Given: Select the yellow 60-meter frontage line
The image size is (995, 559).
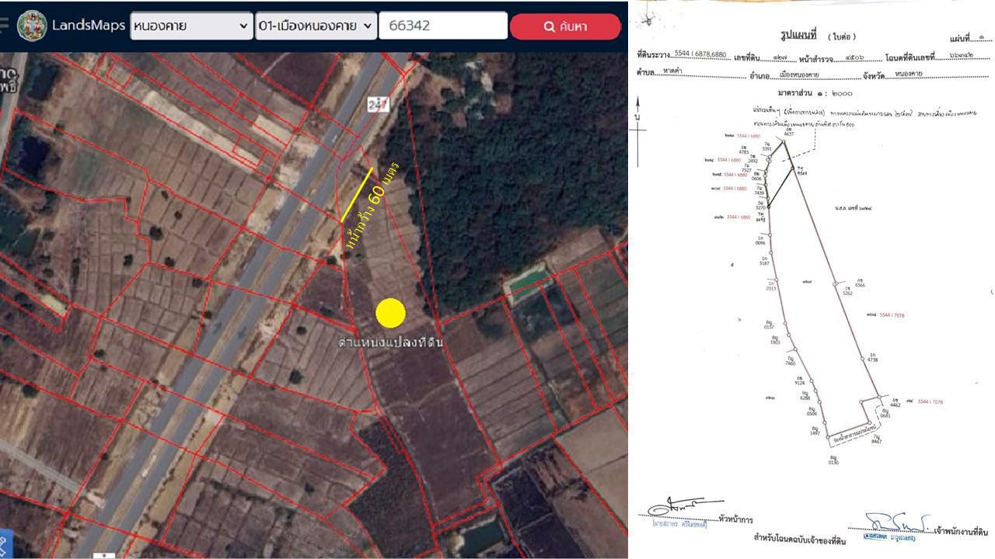Looking at the screenshot, I should 357,195.
